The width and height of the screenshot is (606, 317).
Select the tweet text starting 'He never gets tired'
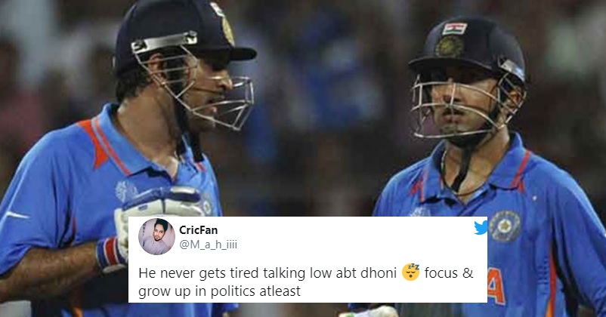(x=306, y=282)
